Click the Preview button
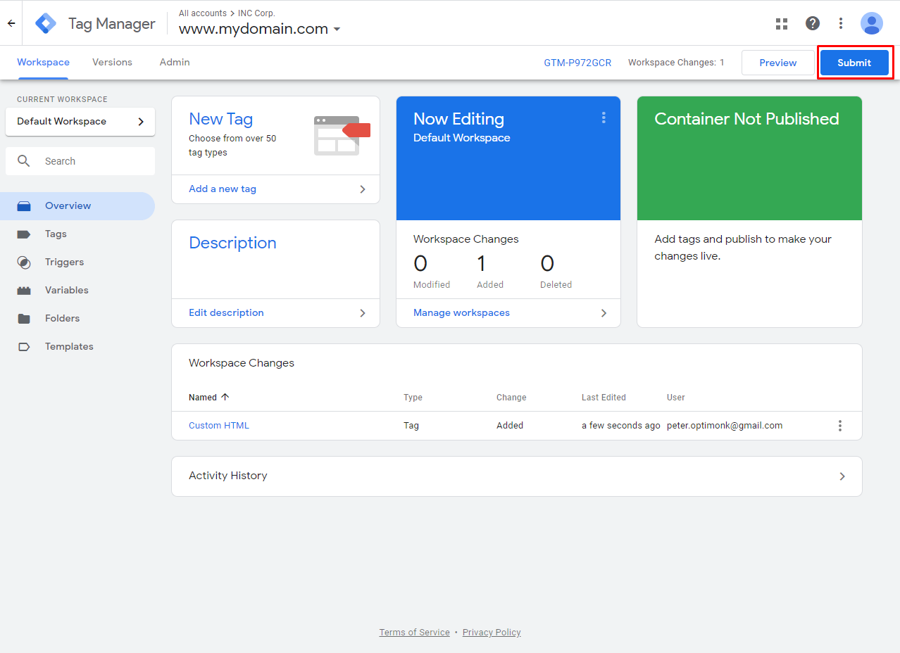 pyautogui.click(x=778, y=63)
